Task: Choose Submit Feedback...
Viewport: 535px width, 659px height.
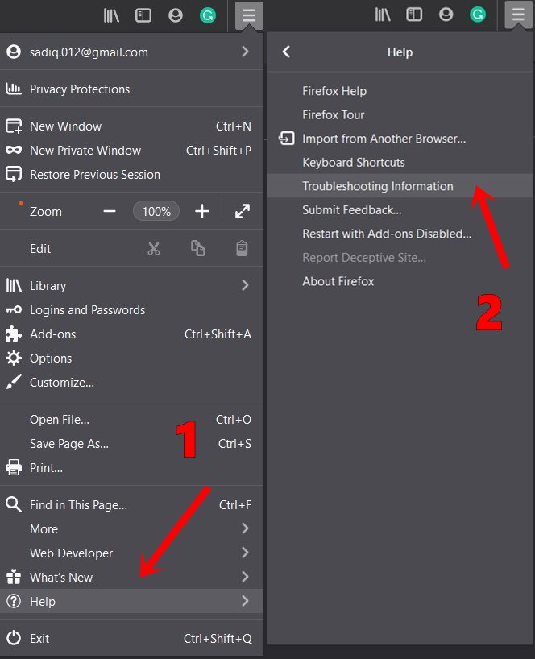Action: 400,209
